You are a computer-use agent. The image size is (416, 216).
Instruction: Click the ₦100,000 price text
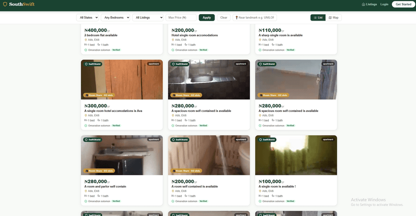coord(270,181)
